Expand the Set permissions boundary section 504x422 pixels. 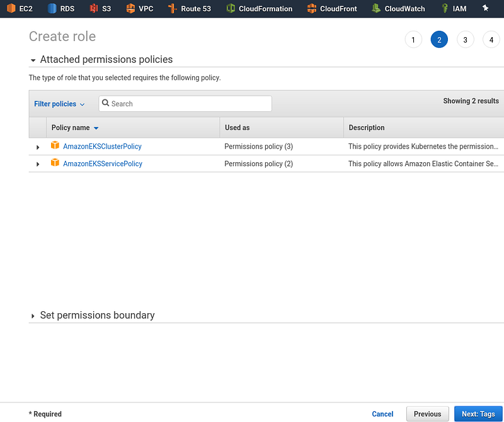tap(33, 316)
